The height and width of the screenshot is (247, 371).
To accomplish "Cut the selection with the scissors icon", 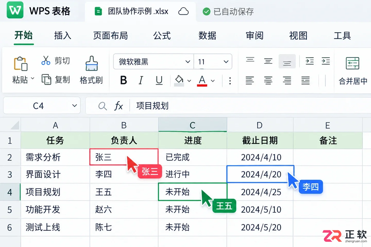I will (46, 60).
